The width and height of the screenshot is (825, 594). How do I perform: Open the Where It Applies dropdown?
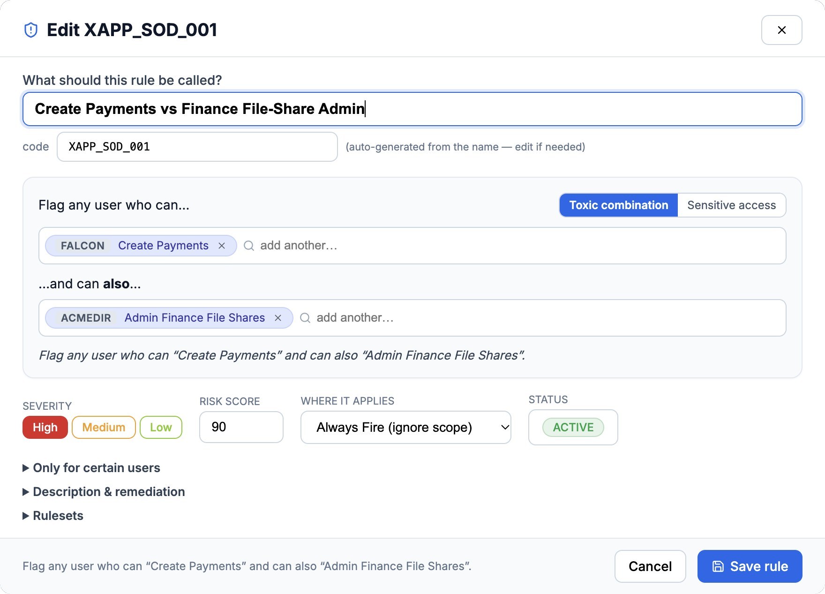(406, 427)
